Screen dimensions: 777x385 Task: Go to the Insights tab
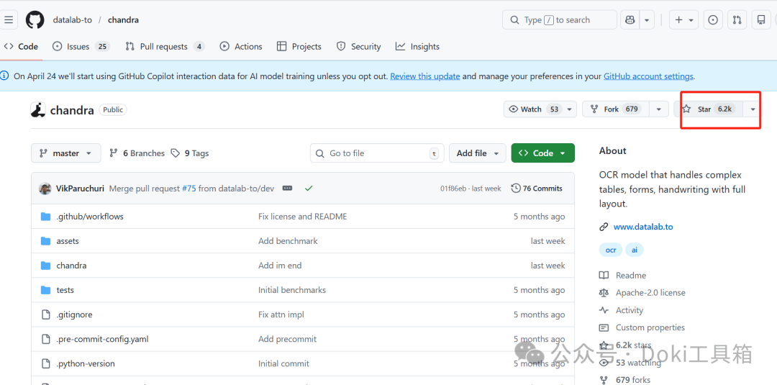pos(417,47)
